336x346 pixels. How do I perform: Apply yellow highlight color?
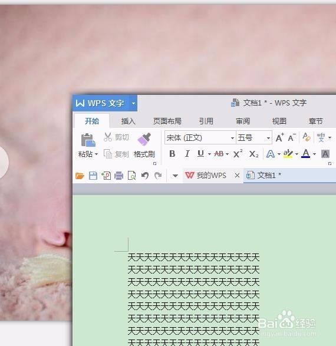pos(288,154)
